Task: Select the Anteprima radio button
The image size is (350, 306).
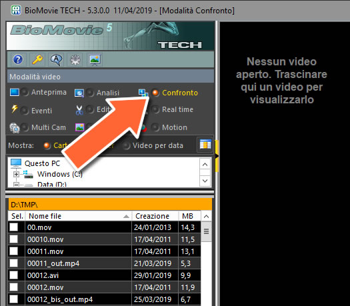Action: point(25,92)
